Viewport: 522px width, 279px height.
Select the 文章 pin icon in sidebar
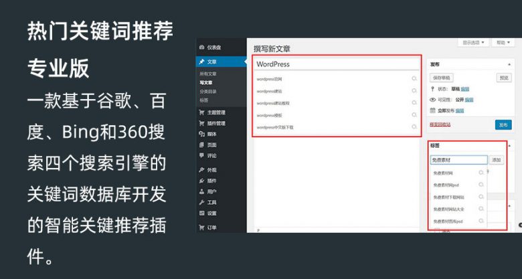coord(201,62)
